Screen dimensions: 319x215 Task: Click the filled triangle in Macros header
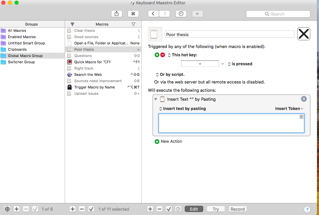coord(72,24)
